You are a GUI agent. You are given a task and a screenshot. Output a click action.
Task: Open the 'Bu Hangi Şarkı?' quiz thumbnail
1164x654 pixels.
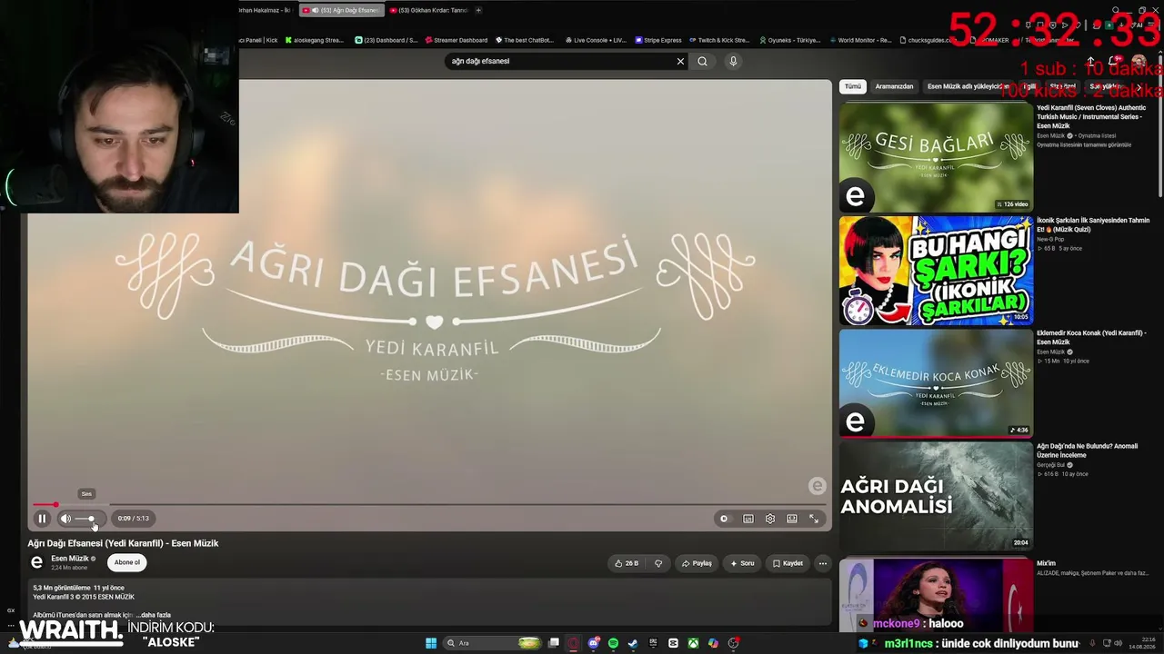pyautogui.click(x=936, y=270)
